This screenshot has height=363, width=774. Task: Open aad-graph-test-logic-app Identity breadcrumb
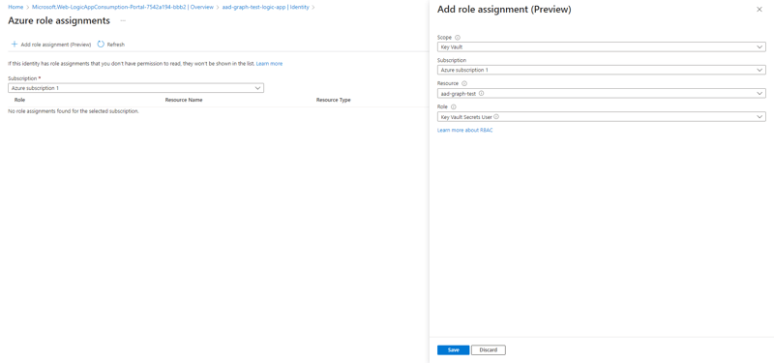point(265,8)
